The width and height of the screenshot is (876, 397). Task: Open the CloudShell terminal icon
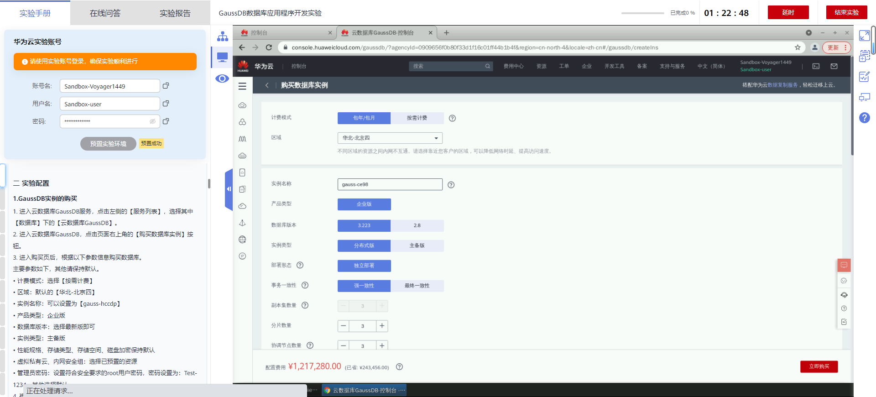coord(816,66)
